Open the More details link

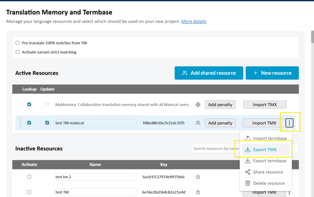click(194, 22)
